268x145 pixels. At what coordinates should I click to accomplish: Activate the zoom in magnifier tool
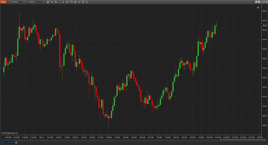[x=55, y=2]
